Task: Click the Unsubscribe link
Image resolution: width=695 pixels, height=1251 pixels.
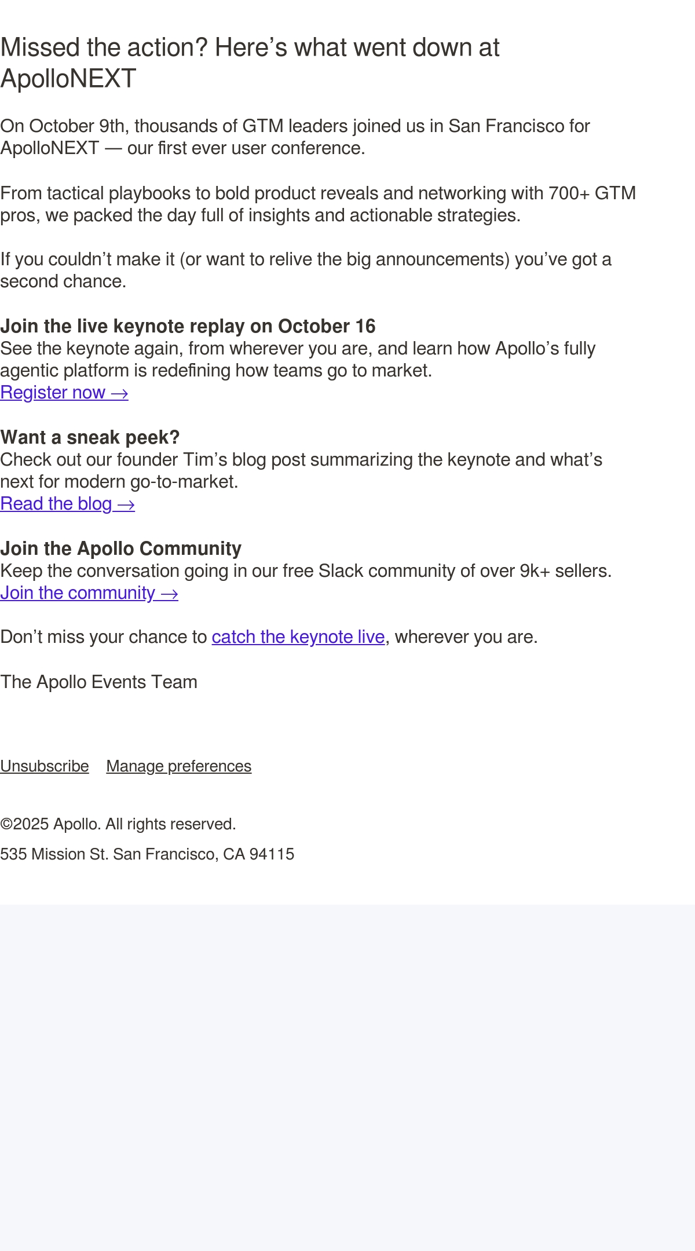Action: pos(45,766)
